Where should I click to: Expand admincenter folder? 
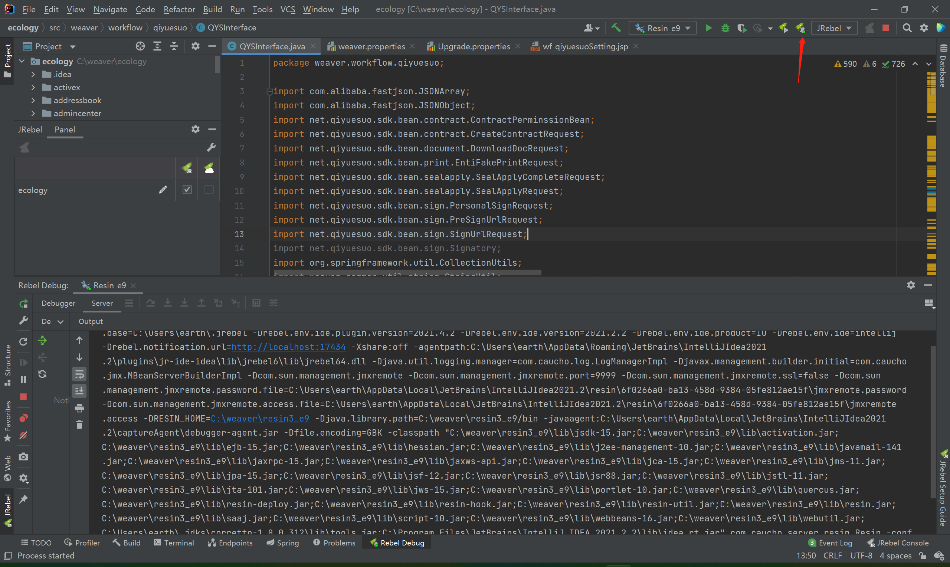(x=33, y=113)
